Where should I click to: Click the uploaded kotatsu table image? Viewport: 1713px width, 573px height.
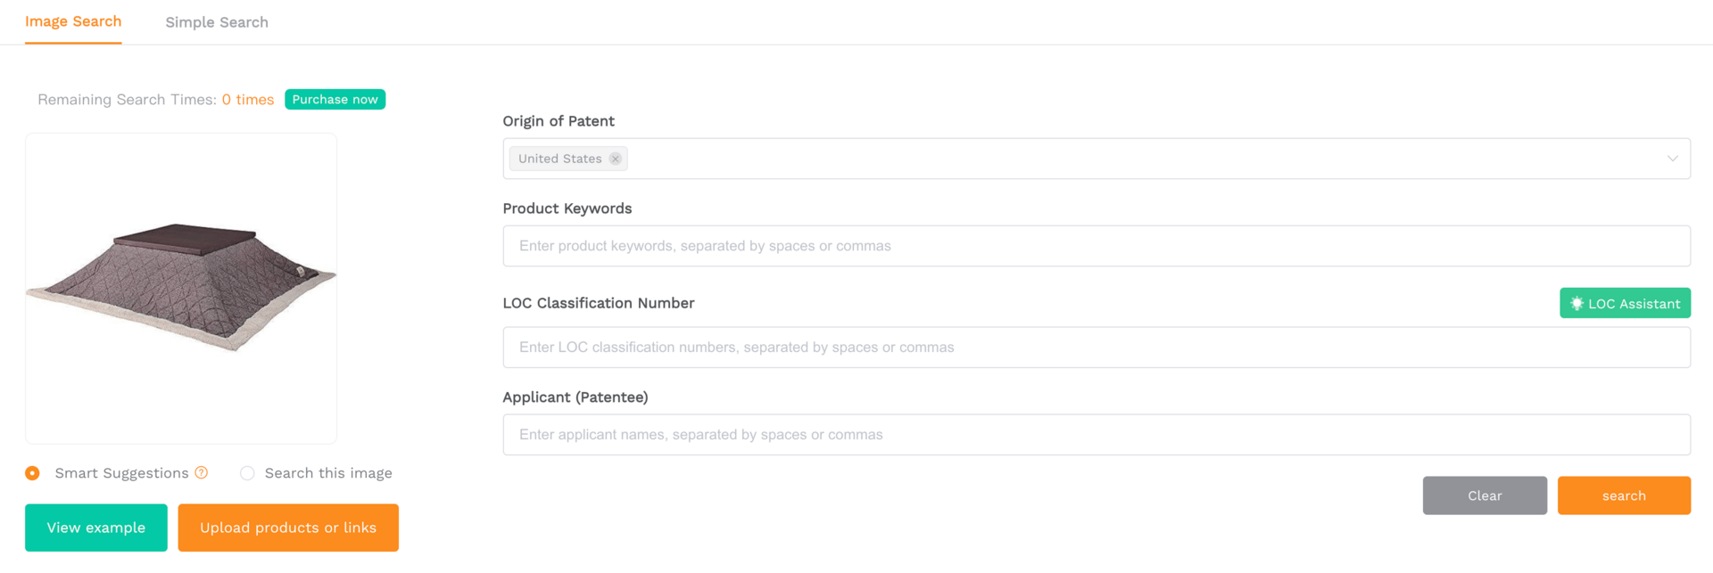coord(181,288)
